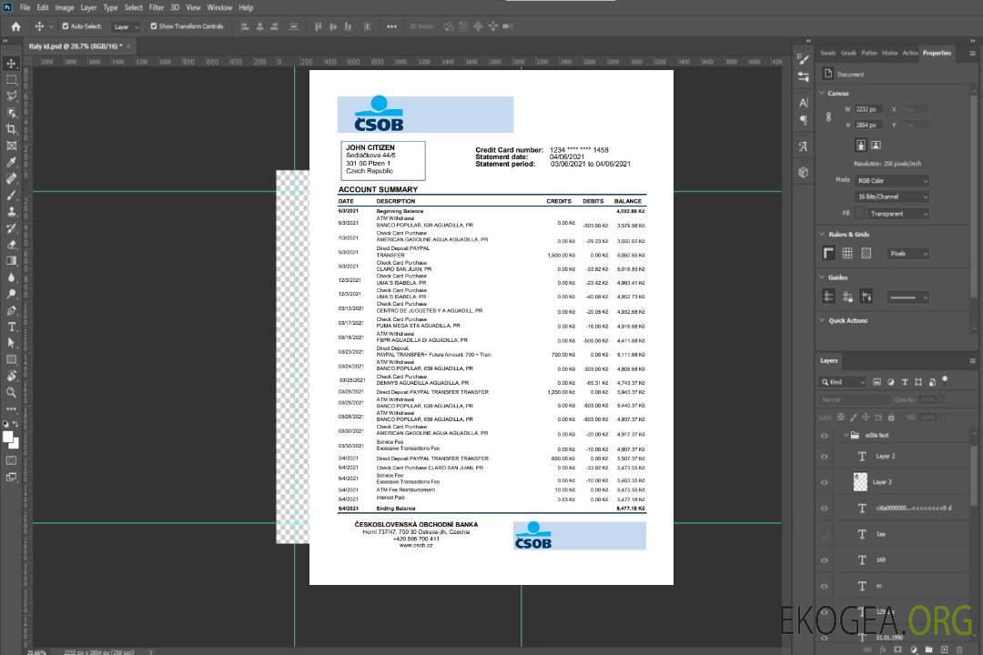Toggle the Auto-Select checkbox
The image size is (983, 655).
(x=66, y=26)
